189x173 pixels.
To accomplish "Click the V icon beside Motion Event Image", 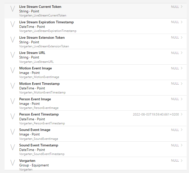I will [x=13, y=71].
